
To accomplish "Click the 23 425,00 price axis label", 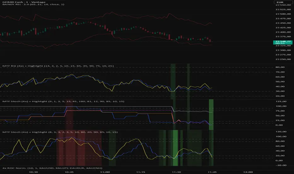I will tap(283, 28).
